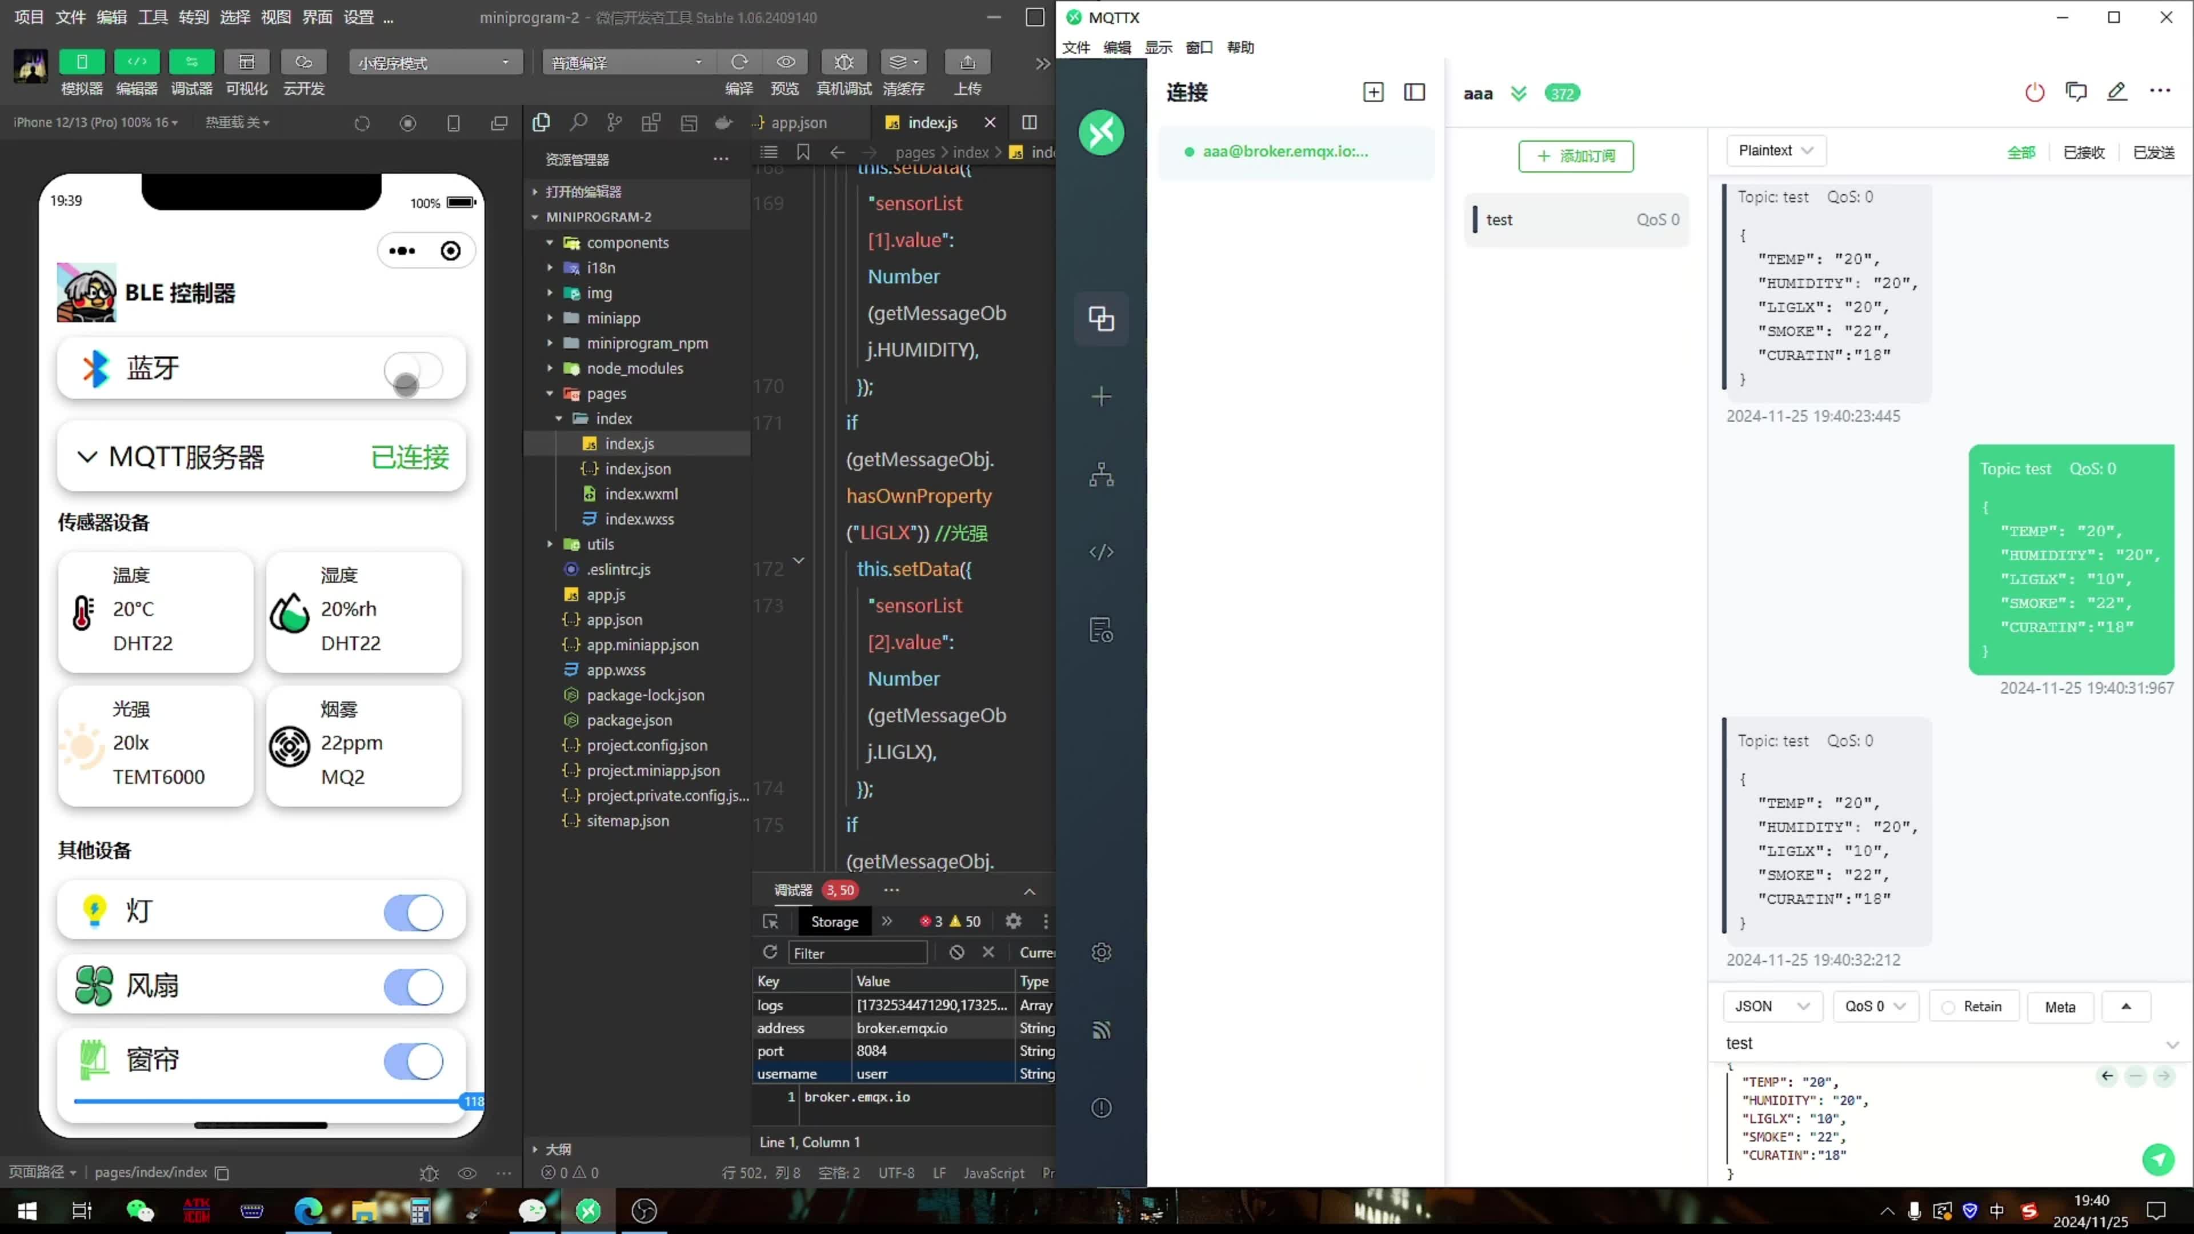The image size is (2194, 1234).
Task: Start real device debugging (真机调试)
Action: click(843, 61)
